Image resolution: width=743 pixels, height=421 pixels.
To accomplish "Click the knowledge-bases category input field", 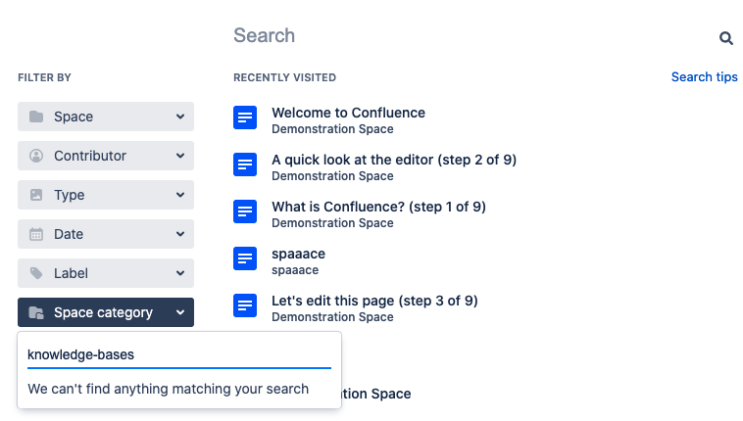I will [178, 354].
